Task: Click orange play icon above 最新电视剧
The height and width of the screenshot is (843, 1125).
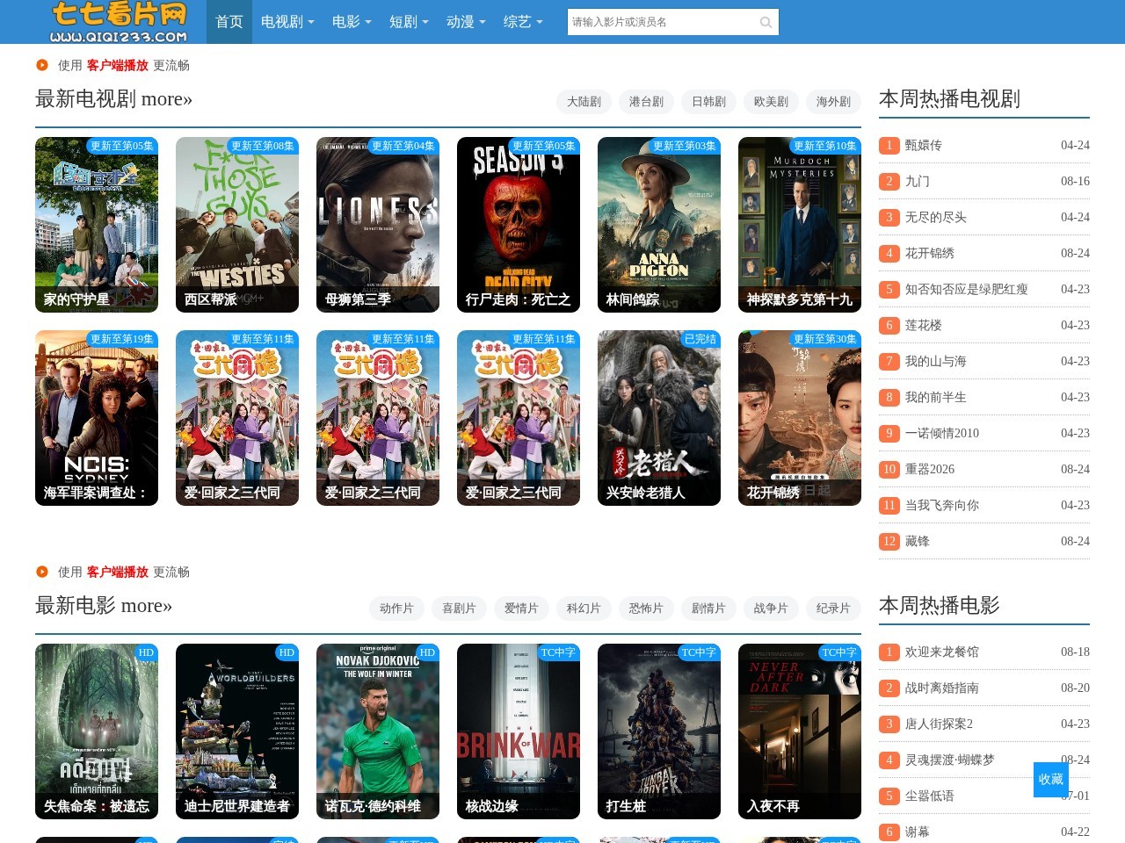Action: (42, 65)
